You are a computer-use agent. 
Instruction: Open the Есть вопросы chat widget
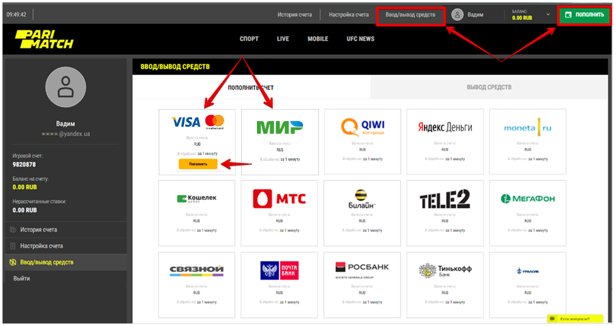pyautogui.click(x=575, y=318)
